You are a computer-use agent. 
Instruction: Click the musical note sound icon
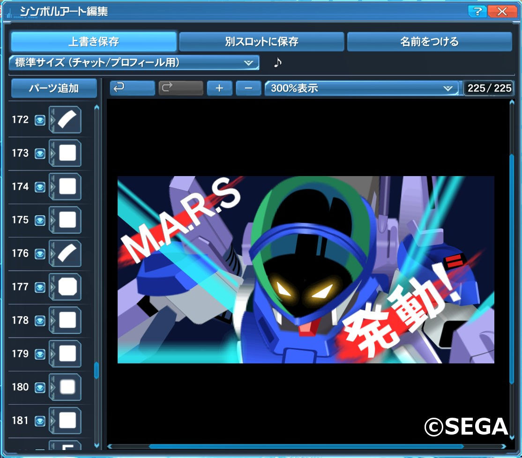(x=278, y=62)
